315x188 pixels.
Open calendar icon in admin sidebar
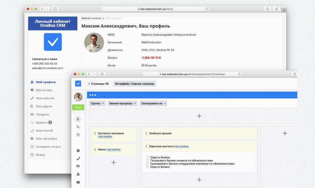tap(78, 135)
